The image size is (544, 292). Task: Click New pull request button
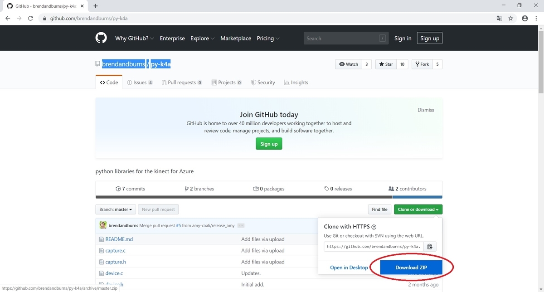point(158,209)
